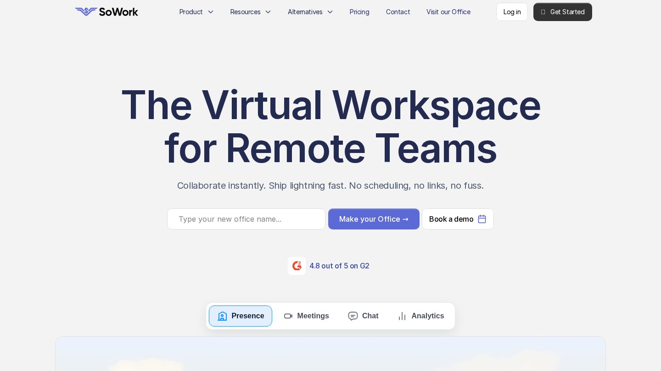
Task: Expand the Resources dropdown chevron
Action: pyautogui.click(x=268, y=12)
